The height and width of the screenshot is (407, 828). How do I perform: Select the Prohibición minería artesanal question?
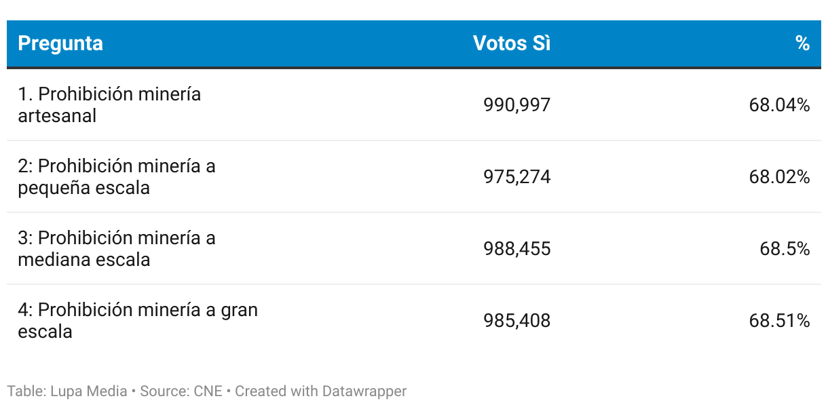pyautogui.click(x=109, y=104)
